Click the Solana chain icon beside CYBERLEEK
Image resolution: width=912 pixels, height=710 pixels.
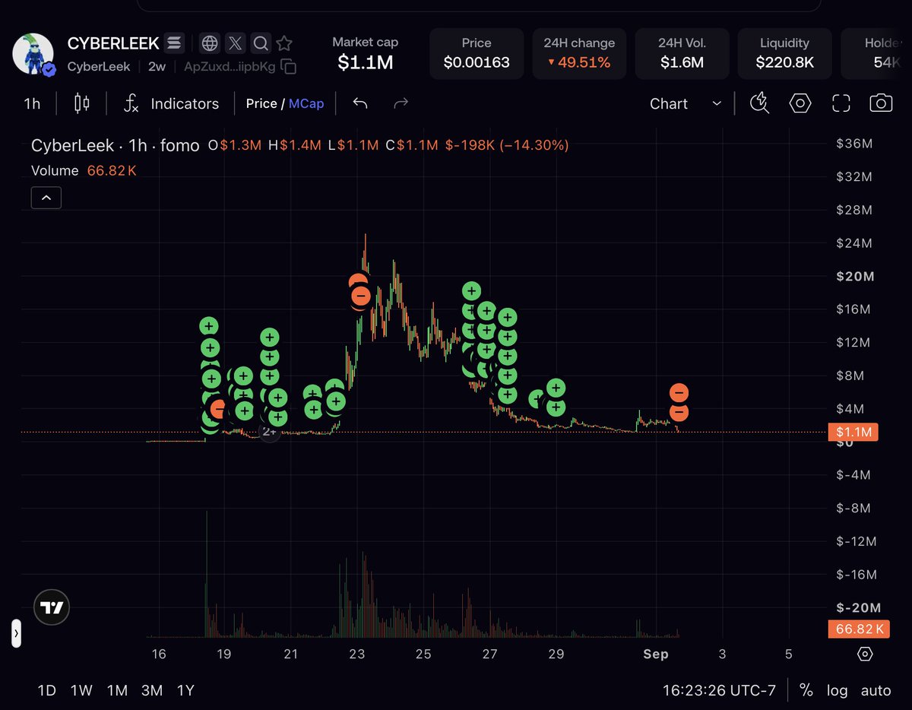coord(175,43)
